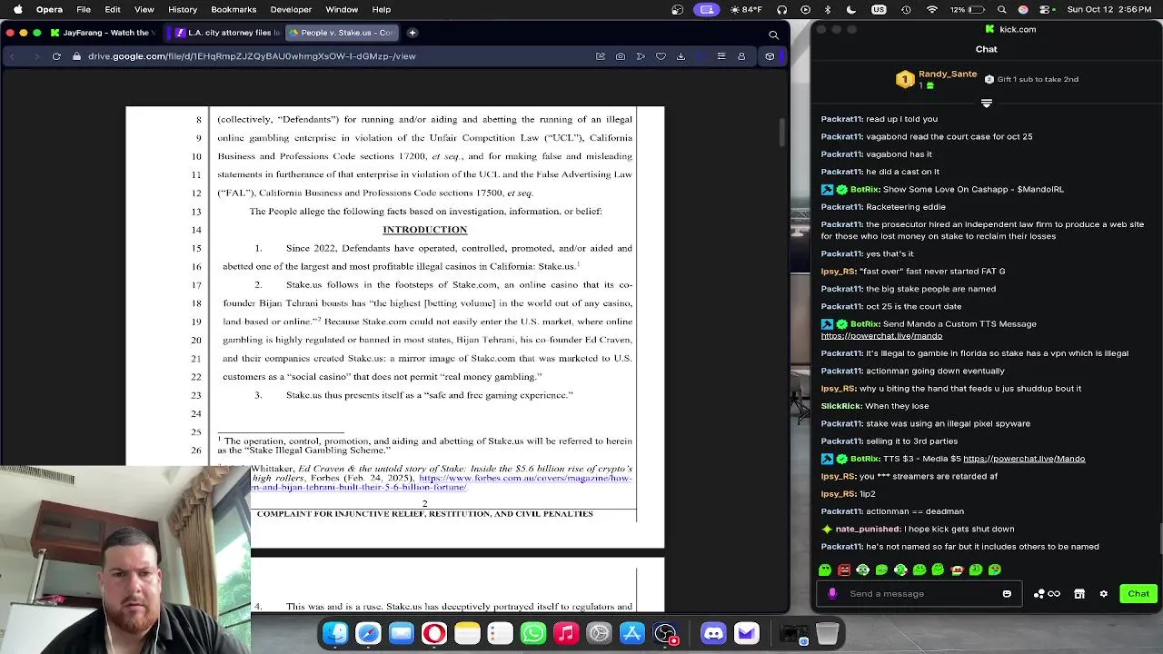Screen dimensions: 1163x654
Task: Open emoji picker in message box
Action: tap(1007, 594)
